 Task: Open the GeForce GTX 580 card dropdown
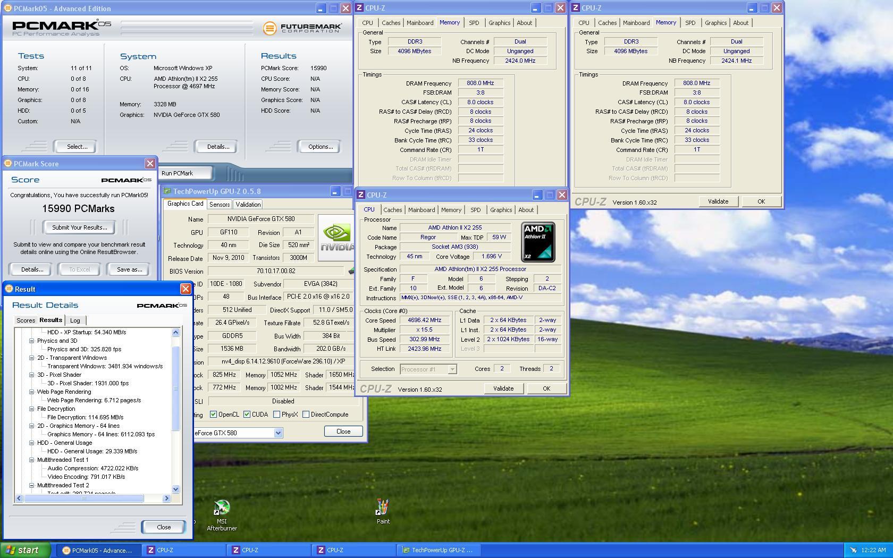point(278,433)
